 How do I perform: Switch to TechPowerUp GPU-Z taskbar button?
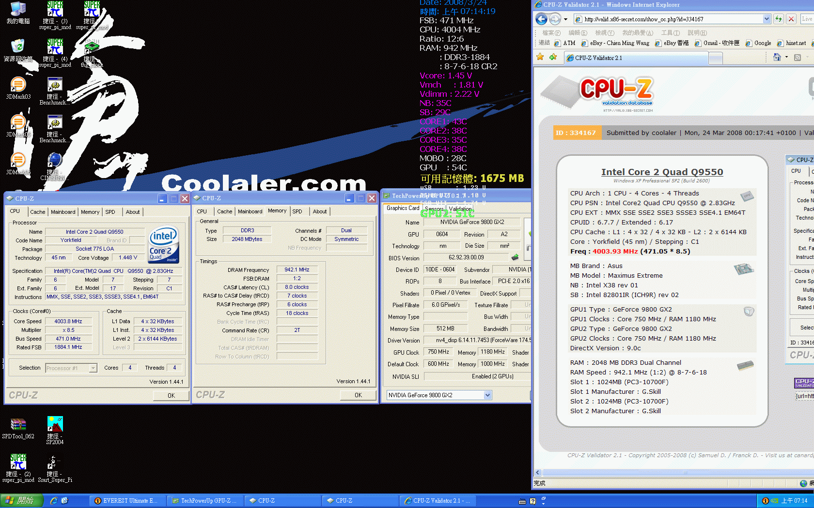204,501
